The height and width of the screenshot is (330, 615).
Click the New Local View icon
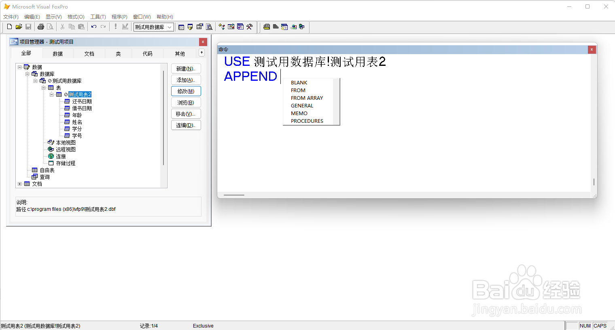(293, 27)
